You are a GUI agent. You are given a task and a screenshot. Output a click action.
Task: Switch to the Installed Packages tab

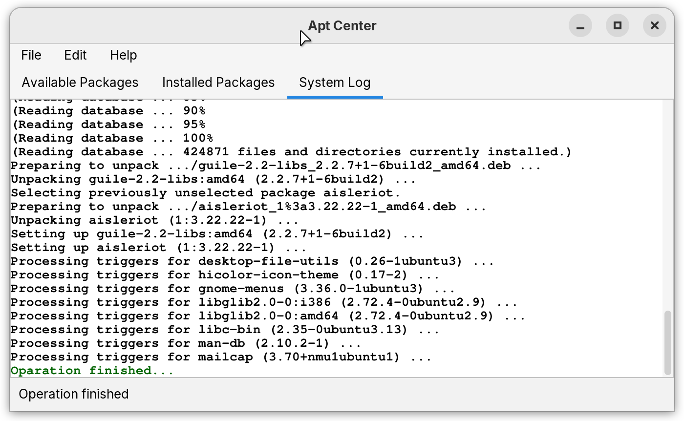(x=218, y=82)
